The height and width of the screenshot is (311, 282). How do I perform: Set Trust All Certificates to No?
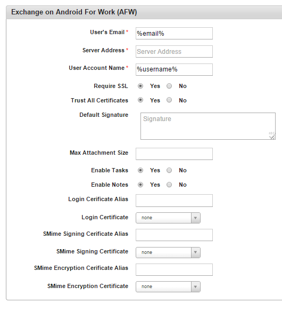(x=169, y=100)
